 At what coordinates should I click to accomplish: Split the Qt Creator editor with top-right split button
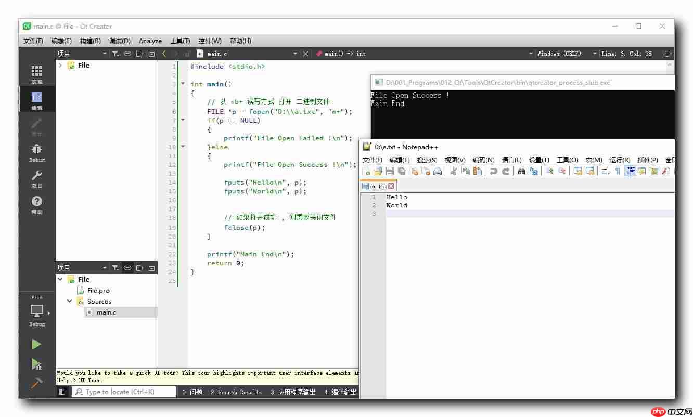tap(668, 54)
